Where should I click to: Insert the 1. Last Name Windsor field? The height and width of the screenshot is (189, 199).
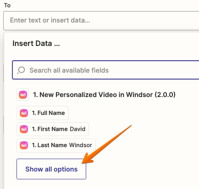[56, 145]
